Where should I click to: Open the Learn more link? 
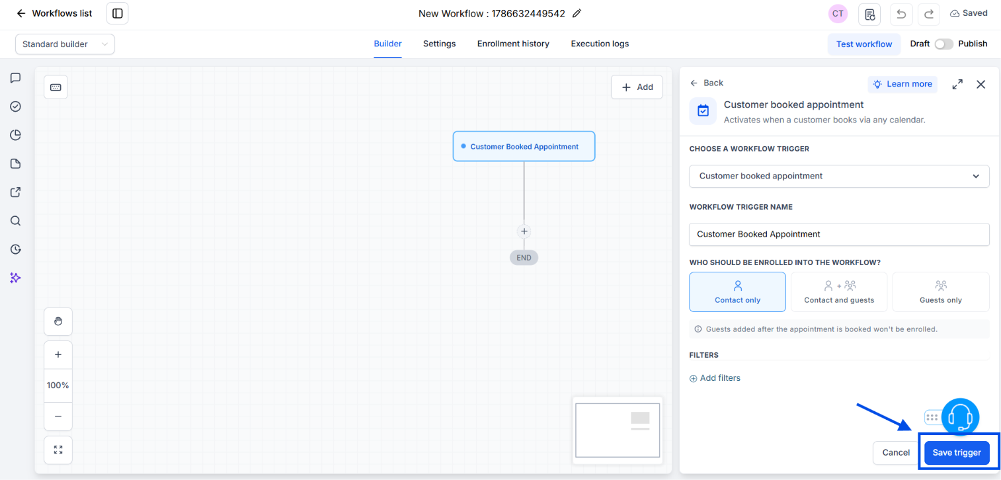tap(902, 84)
